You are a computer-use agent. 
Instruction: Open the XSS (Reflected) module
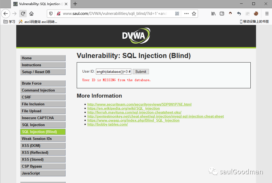pyautogui.click(x=43, y=153)
